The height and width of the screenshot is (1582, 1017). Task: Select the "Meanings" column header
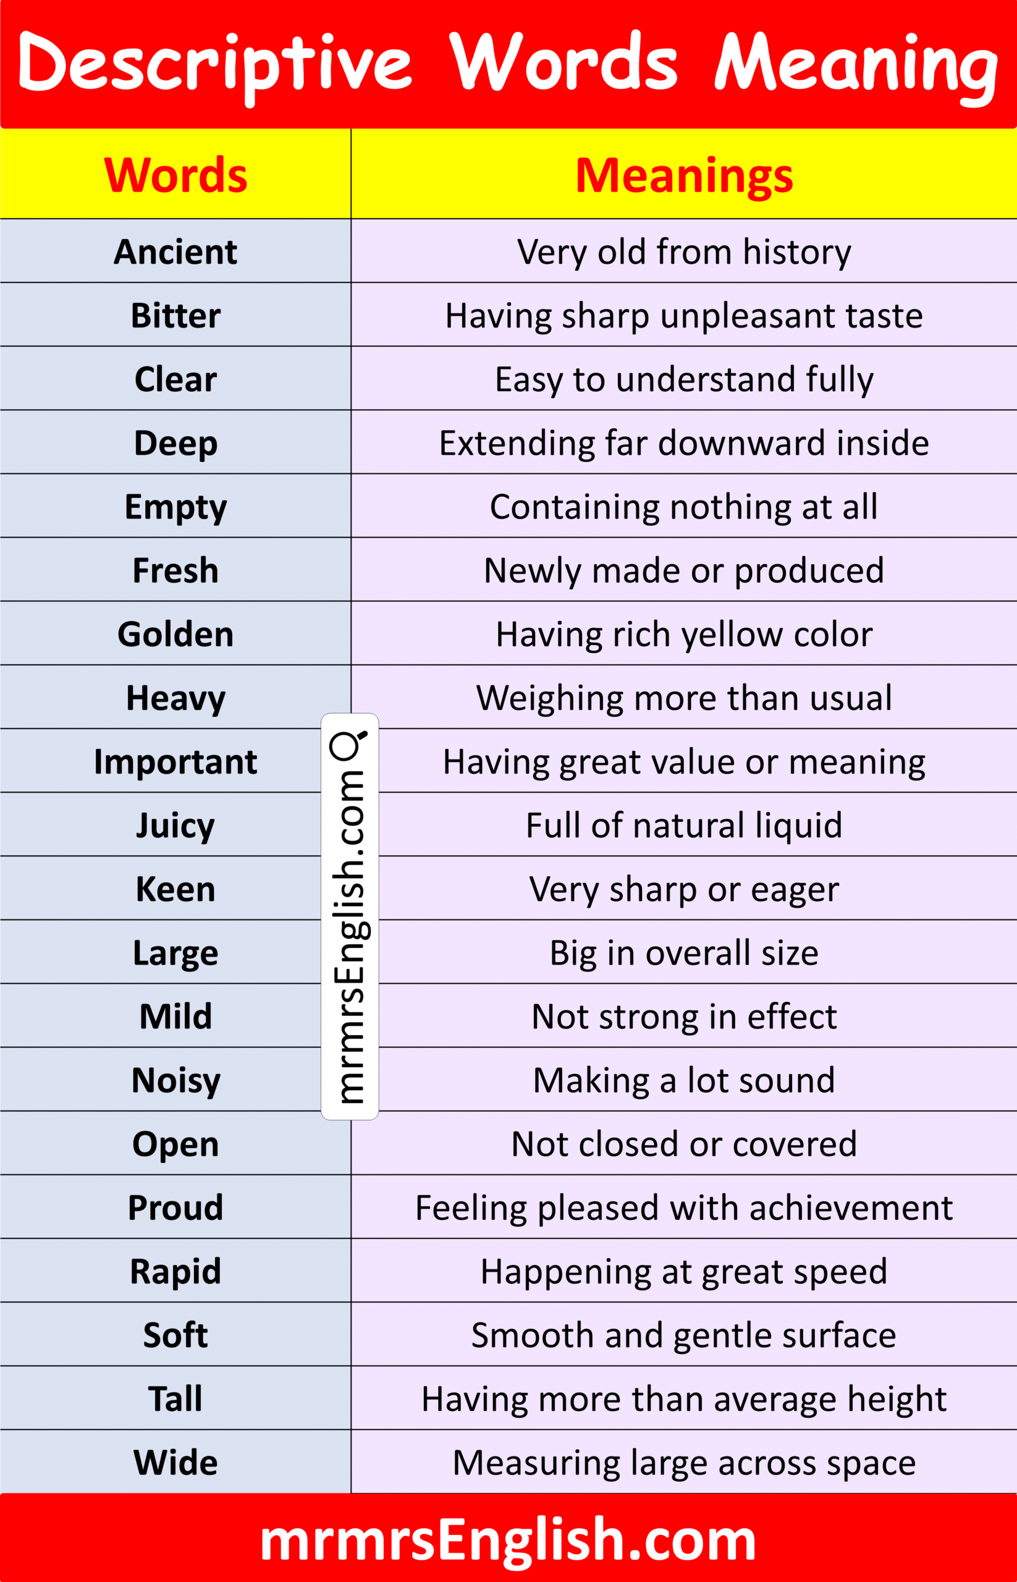(x=683, y=175)
